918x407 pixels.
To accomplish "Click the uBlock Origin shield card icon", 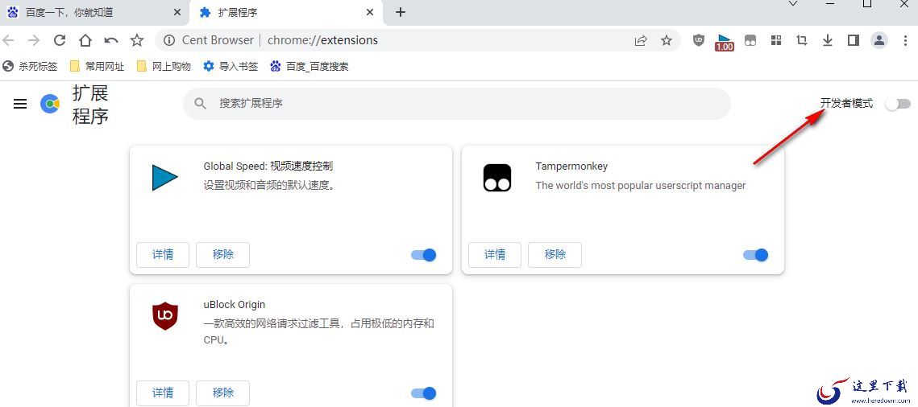I will (x=165, y=316).
